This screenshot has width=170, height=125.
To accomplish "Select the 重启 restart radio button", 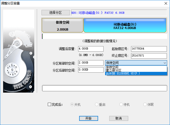I will point(97,105).
